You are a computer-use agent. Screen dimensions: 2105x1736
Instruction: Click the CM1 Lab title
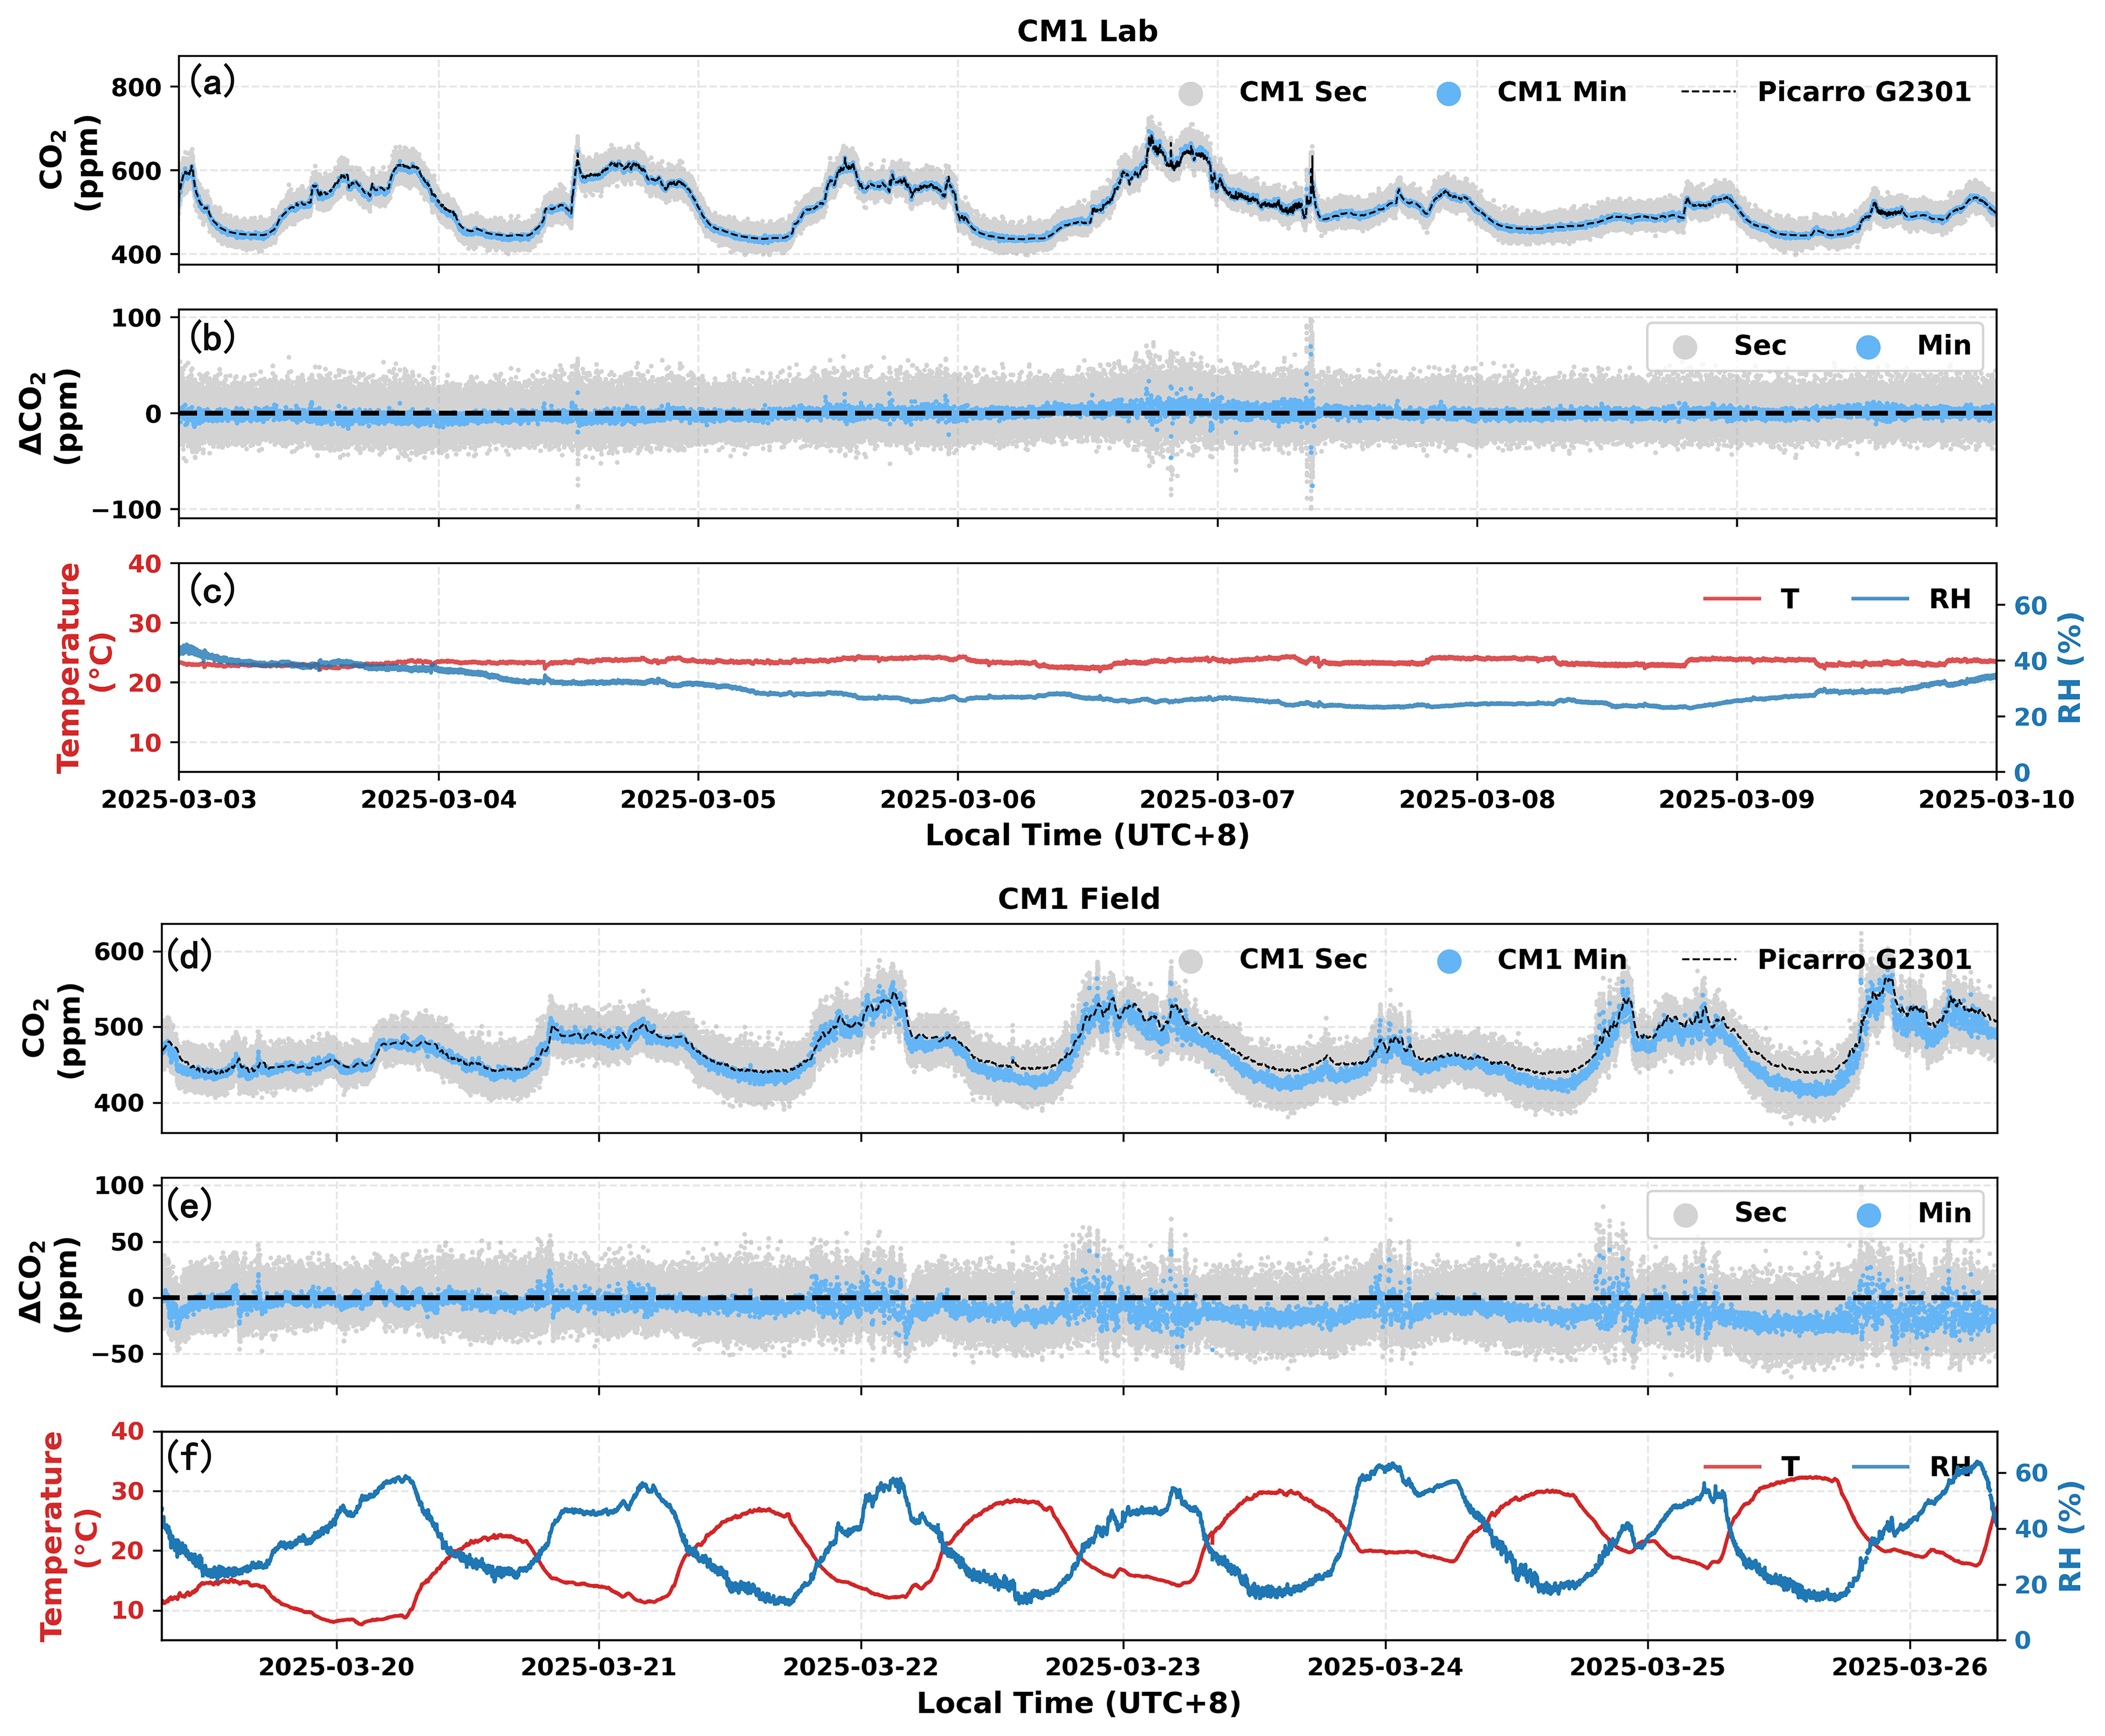pyautogui.click(x=1087, y=31)
